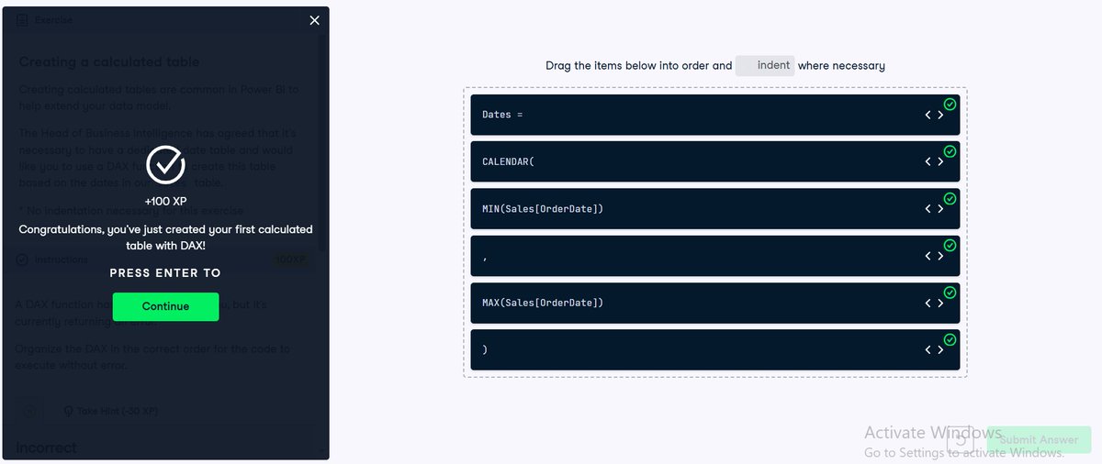Click green check badge on comma block
Viewport: 1102px width, 464px height.
950,245
